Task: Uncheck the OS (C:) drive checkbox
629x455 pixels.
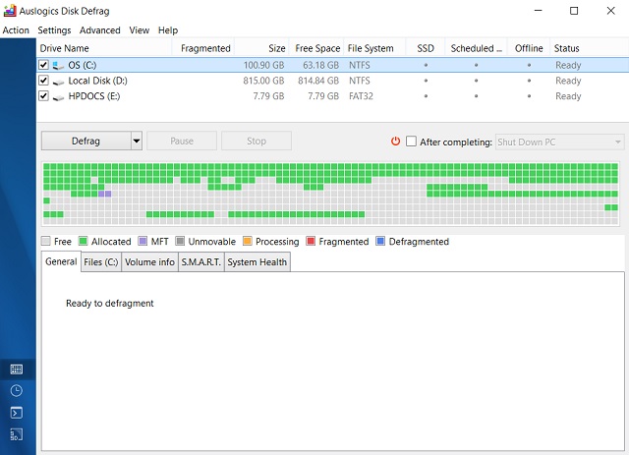Action: pos(43,65)
